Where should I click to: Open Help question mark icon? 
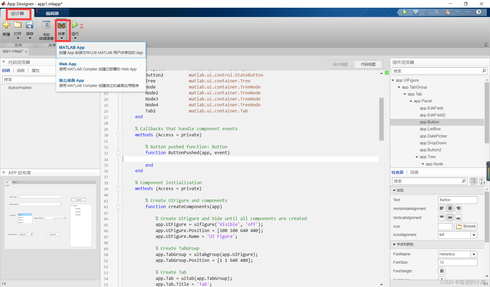click(x=479, y=12)
